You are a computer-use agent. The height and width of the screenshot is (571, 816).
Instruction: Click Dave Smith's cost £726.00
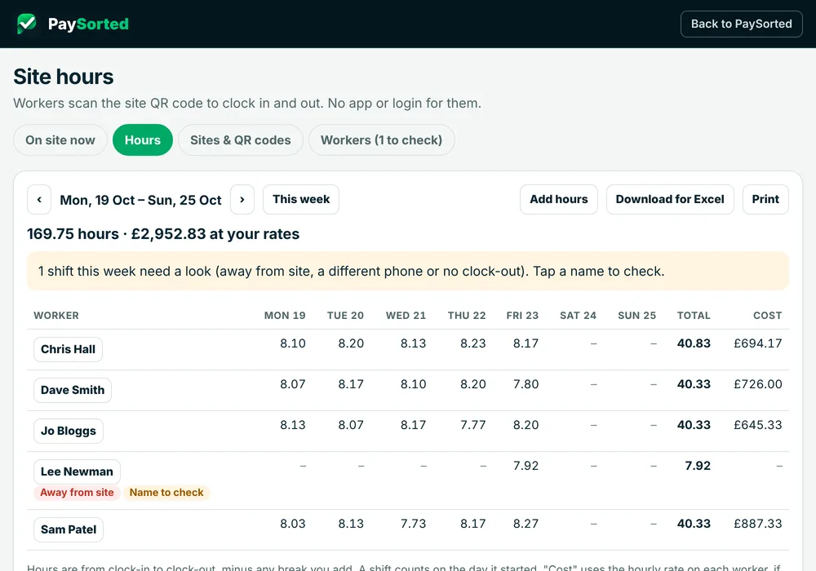coord(758,384)
